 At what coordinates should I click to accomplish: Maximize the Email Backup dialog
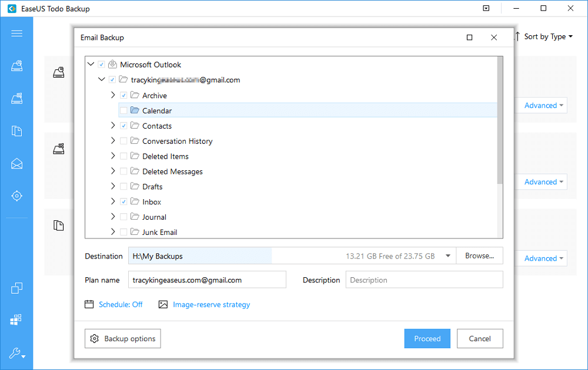[x=469, y=38]
